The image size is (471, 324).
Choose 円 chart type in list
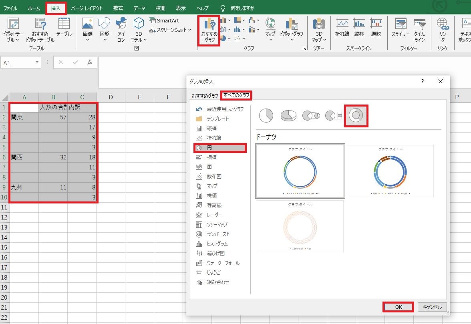[220, 148]
